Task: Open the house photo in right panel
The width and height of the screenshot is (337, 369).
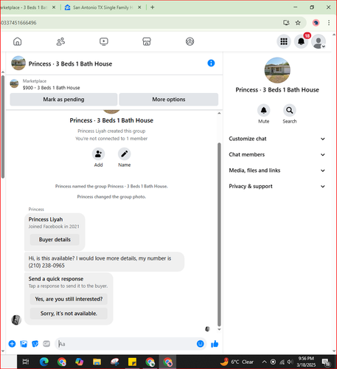Action: pyautogui.click(x=277, y=70)
